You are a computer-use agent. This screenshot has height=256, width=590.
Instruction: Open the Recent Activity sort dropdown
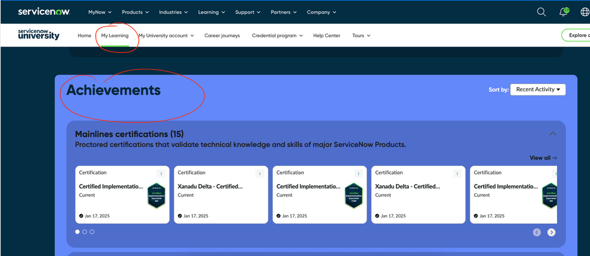click(538, 89)
